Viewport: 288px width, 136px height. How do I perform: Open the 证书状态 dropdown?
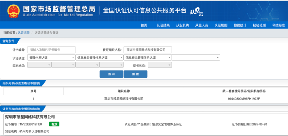tap(160, 65)
